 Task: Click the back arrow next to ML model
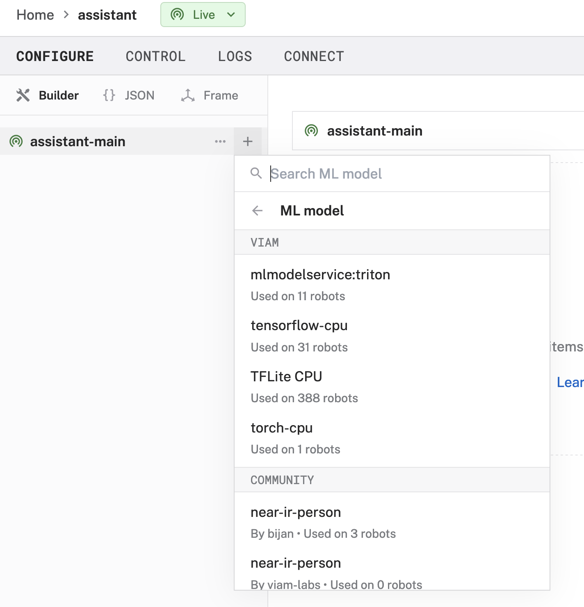click(257, 211)
